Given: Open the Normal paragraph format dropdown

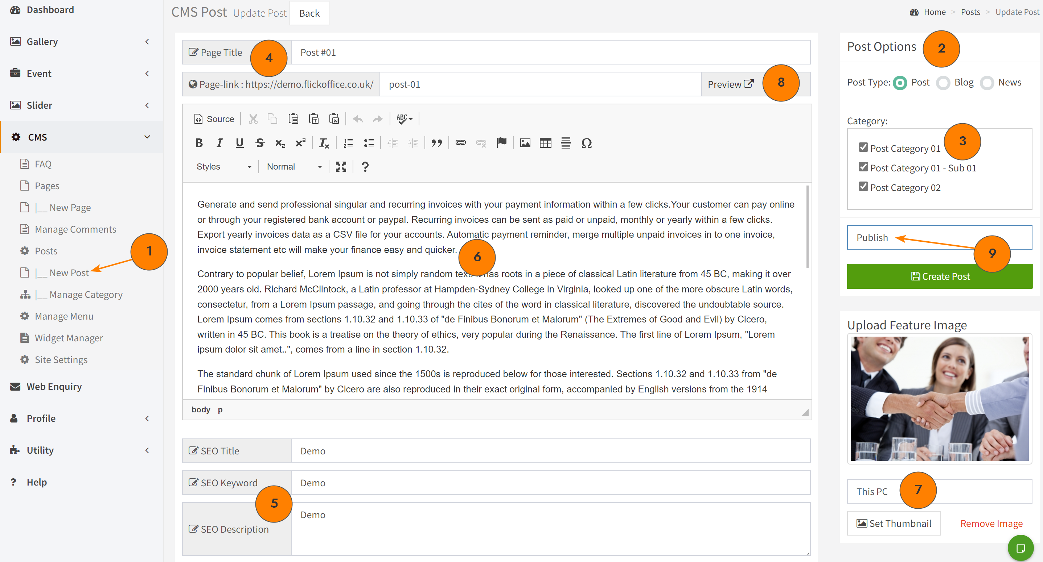Looking at the screenshot, I should pos(294,167).
